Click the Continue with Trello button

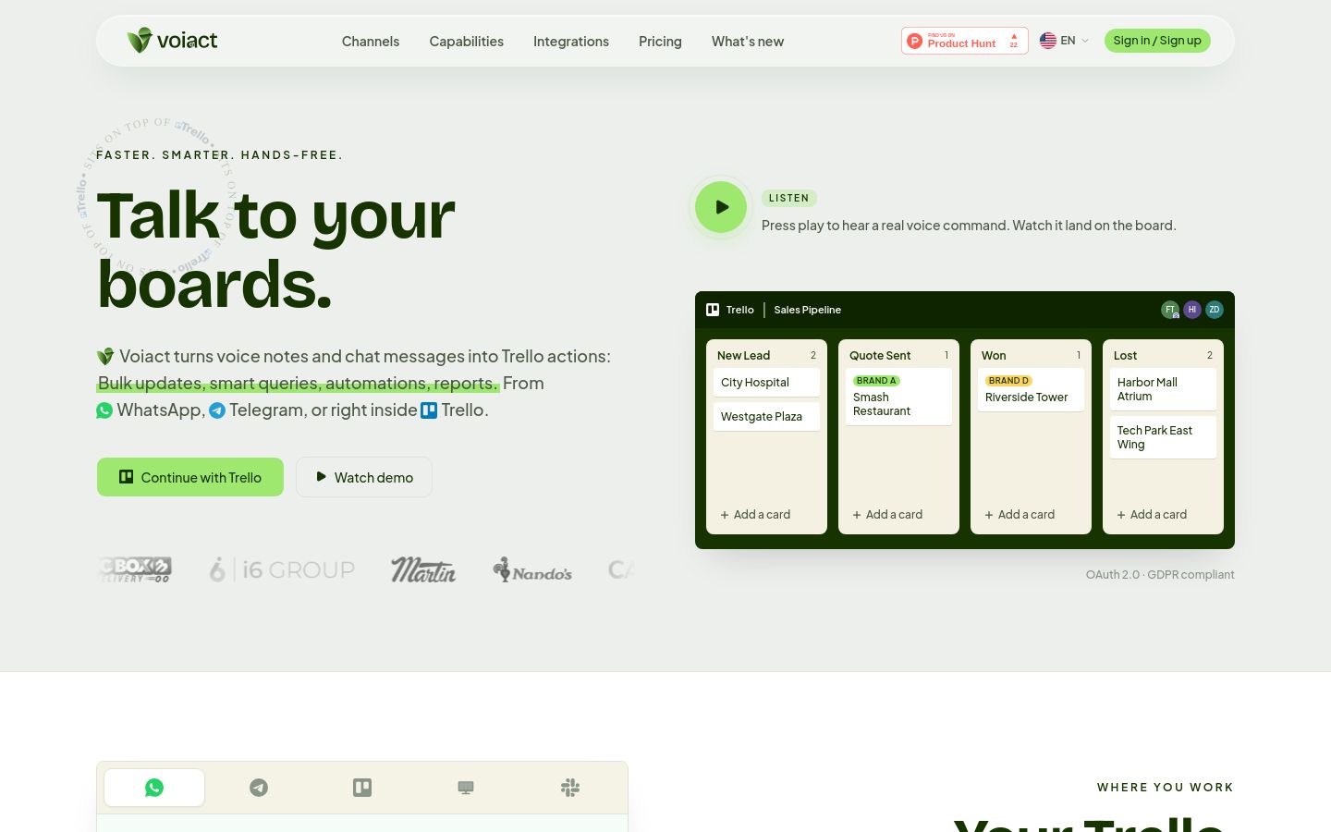pyautogui.click(x=190, y=477)
